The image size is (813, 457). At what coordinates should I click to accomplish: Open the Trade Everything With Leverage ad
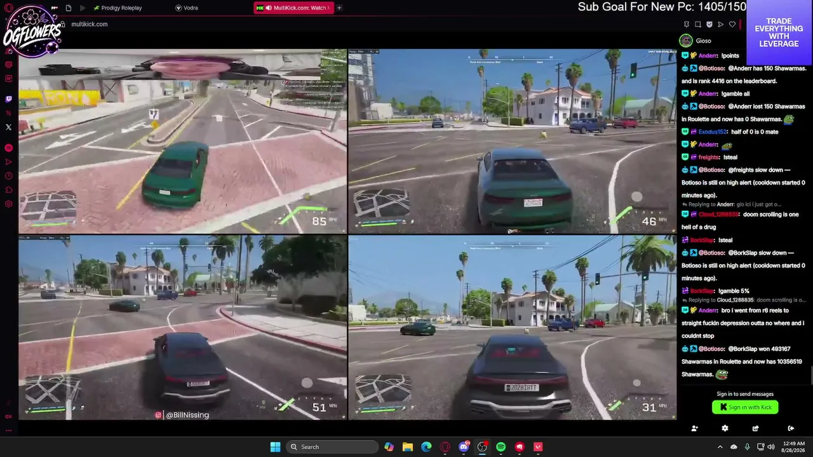point(779,32)
